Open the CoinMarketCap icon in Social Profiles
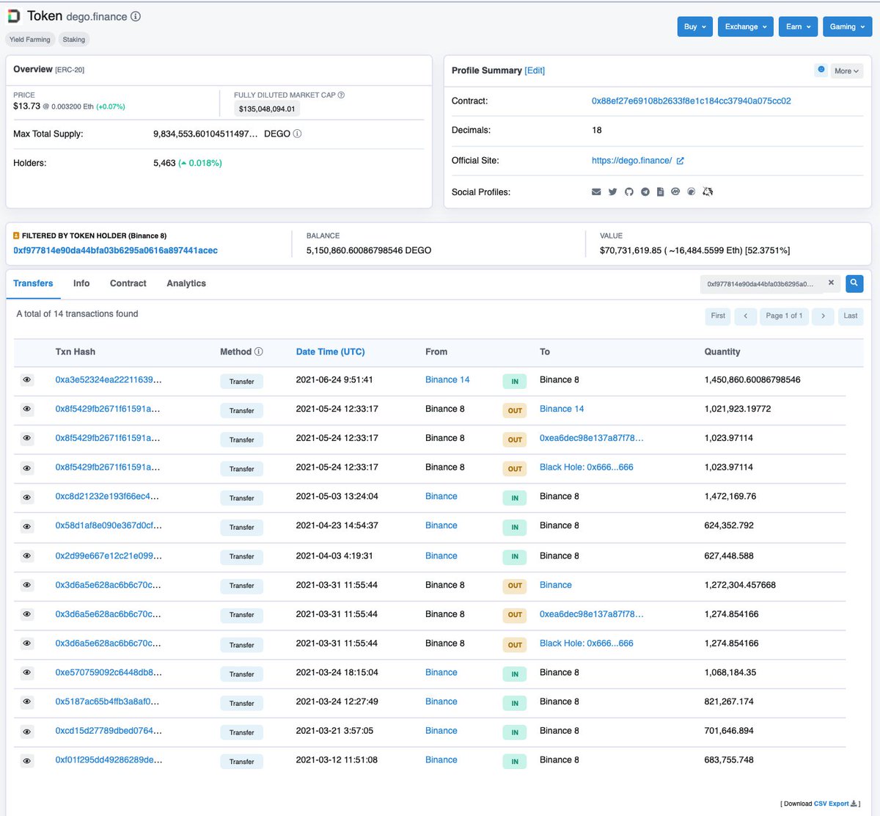The image size is (880, 816). (675, 192)
